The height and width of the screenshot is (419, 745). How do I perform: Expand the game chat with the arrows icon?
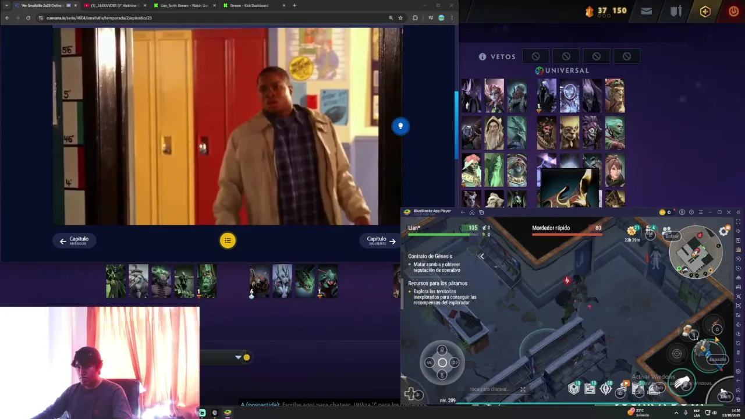pyautogui.click(x=523, y=389)
